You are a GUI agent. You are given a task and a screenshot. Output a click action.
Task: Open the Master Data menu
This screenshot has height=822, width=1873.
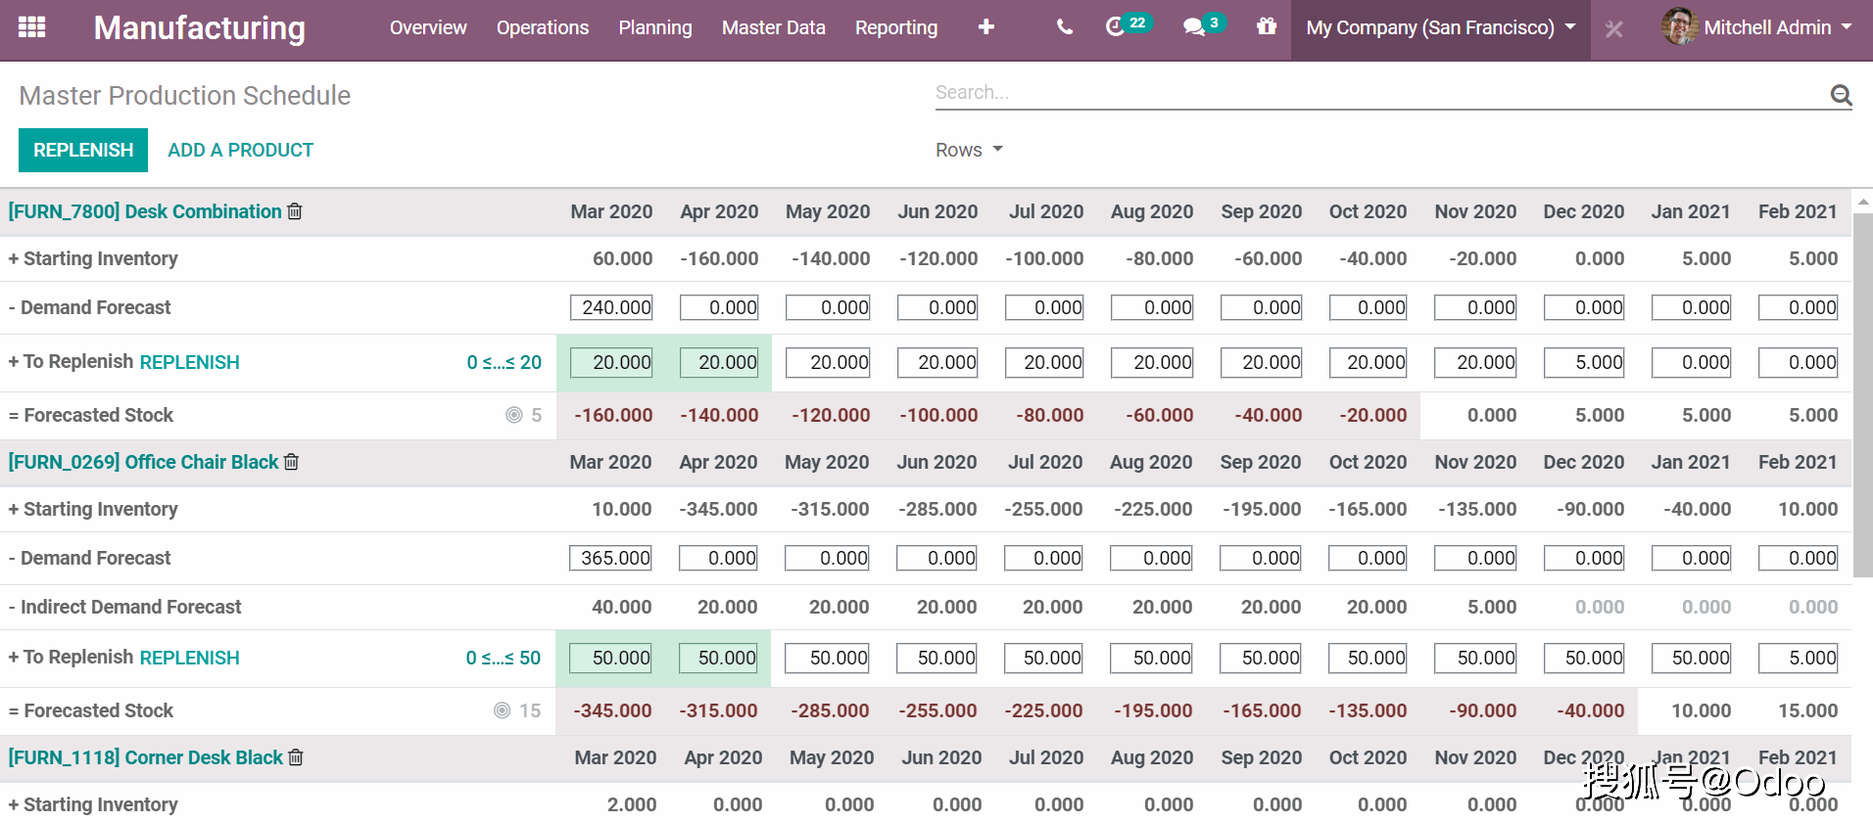click(774, 27)
